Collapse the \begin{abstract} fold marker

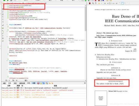pos(7,61)
